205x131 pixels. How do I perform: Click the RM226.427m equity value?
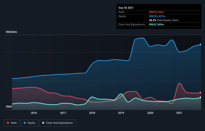(157, 16)
